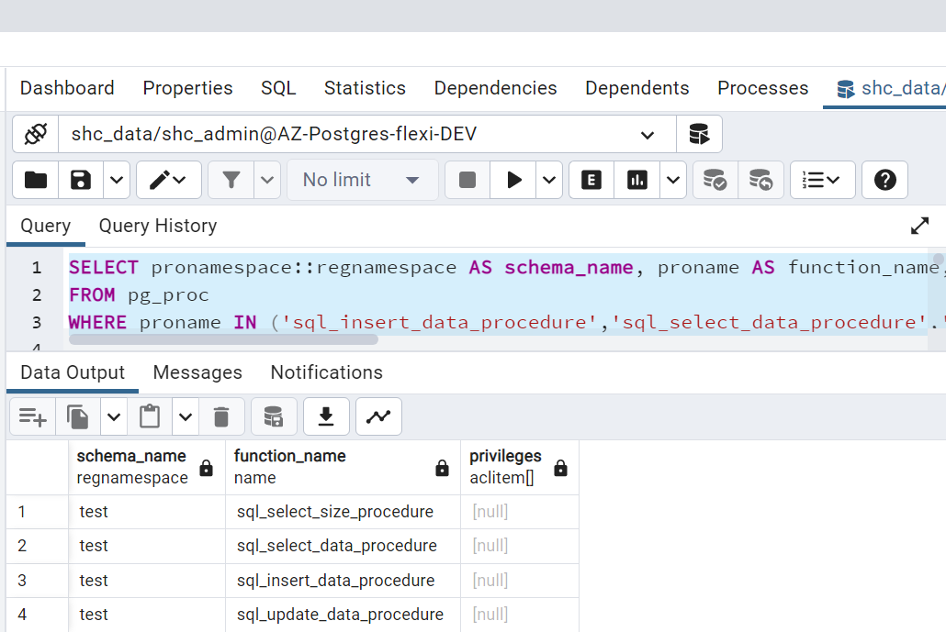The width and height of the screenshot is (946, 632).
Task: Click the Commit transaction icon
Action: [715, 180]
